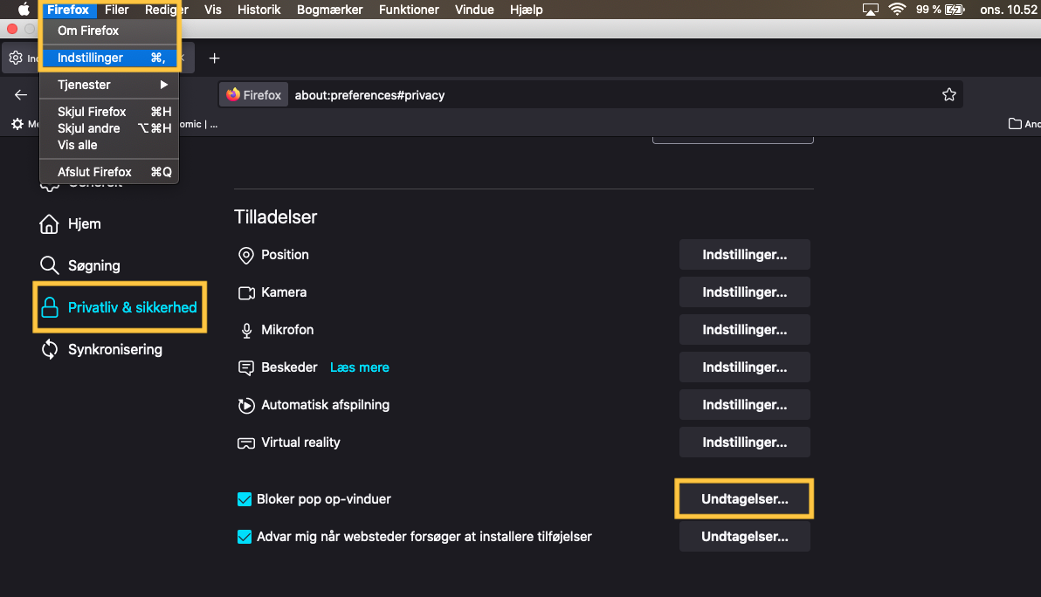Toggle the Advar mig tilføjelser checkbox

coord(245,537)
